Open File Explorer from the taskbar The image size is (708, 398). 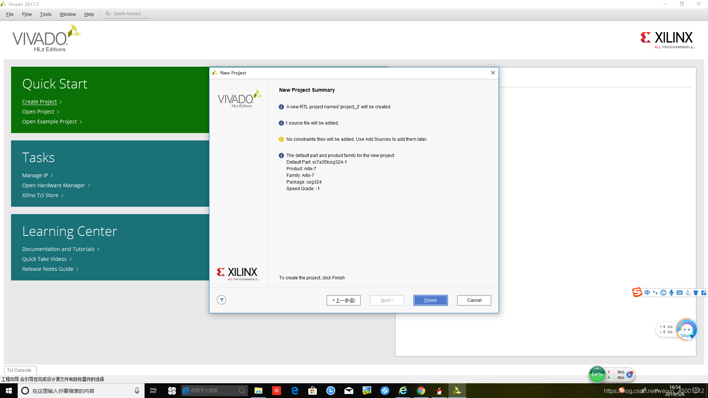(258, 391)
